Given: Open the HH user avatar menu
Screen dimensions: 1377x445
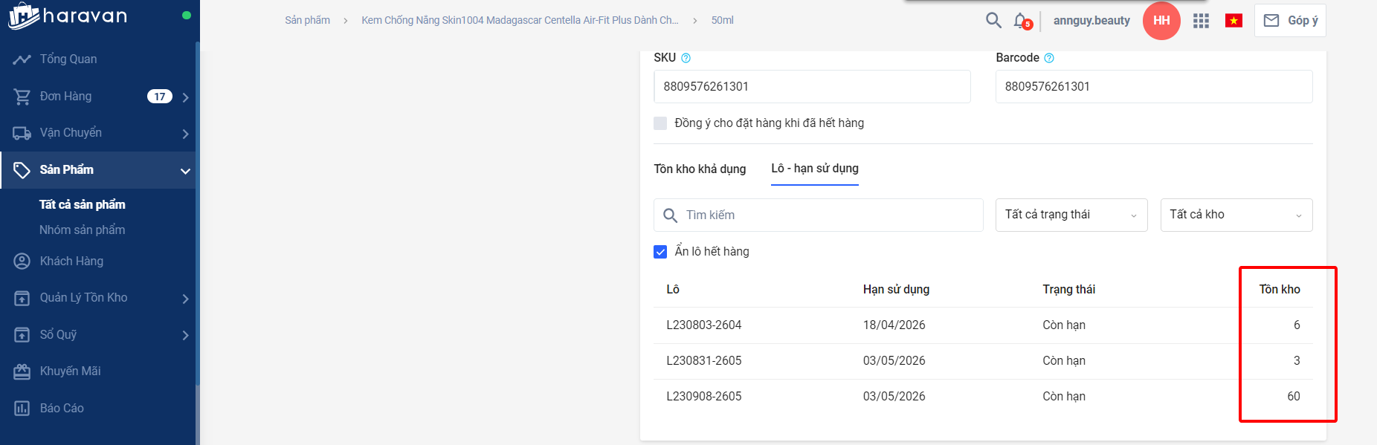Looking at the screenshot, I should 1161,21.
